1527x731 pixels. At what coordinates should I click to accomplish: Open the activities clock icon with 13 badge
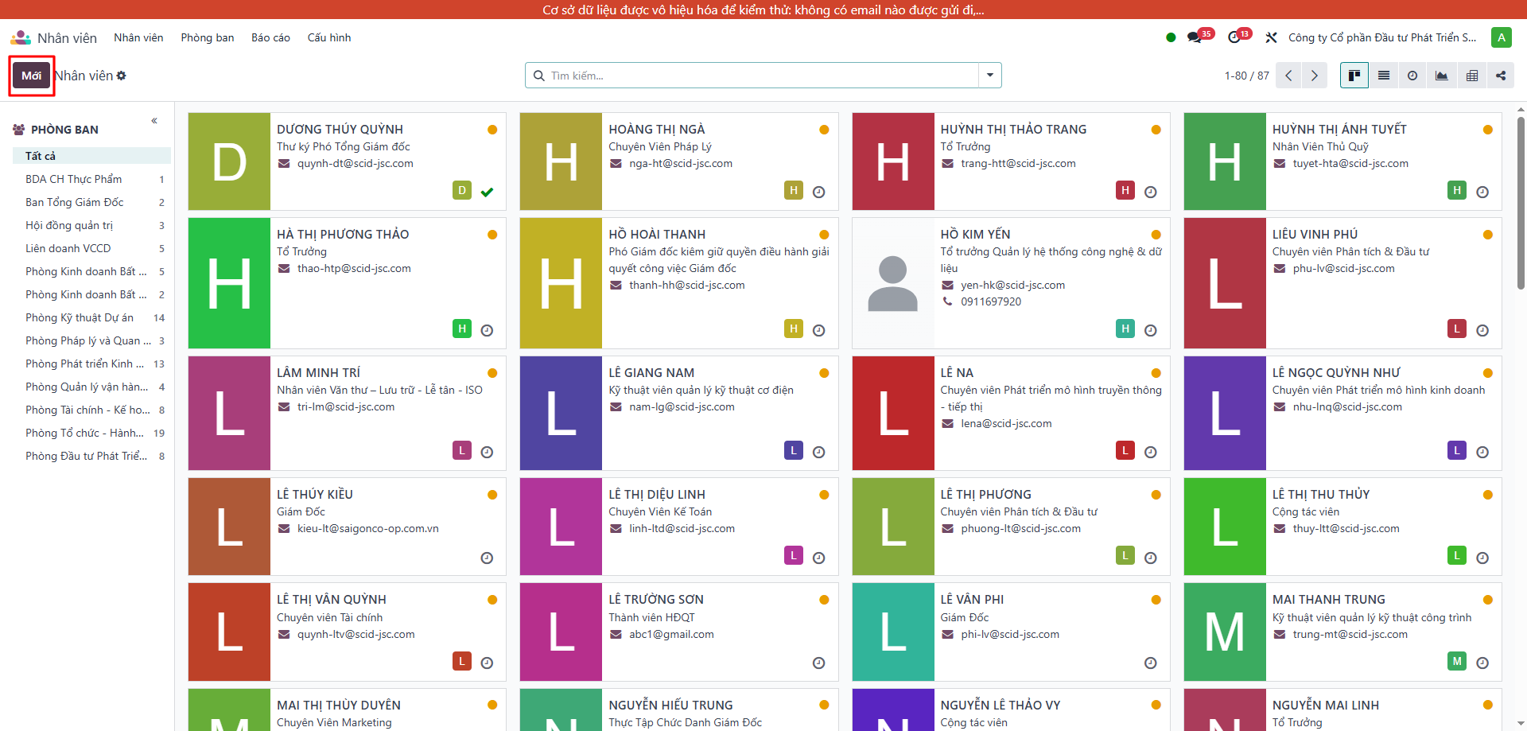tap(1234, 37)
